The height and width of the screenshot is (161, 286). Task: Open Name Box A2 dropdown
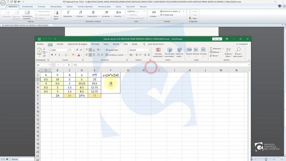click(x=49, y=65)
